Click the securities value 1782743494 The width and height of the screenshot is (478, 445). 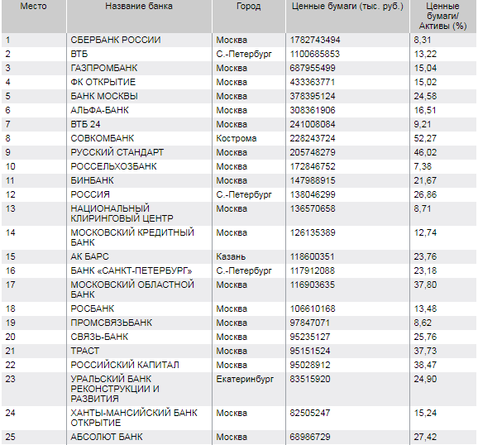[x=315, y=40]
